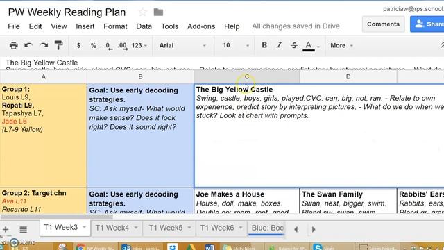The height and width of the screenshot is (250, 444).
Task: Select the Rabbits' Ears cell
Action: pyautogui.click(x=420, y=201)
